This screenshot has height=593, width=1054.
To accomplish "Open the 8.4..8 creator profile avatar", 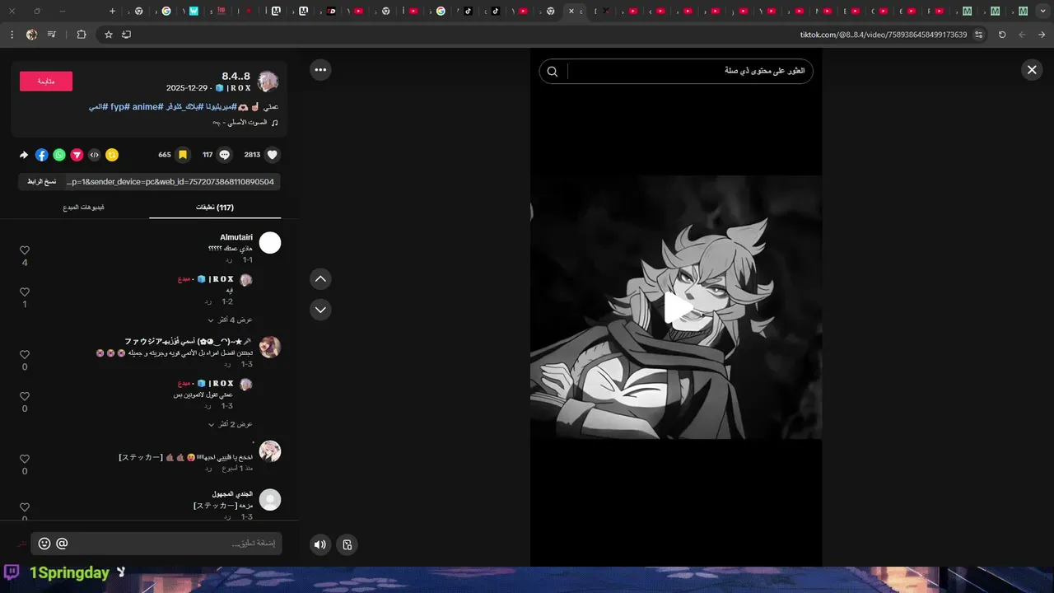I will pyautogui.click(x=268, y=82).
